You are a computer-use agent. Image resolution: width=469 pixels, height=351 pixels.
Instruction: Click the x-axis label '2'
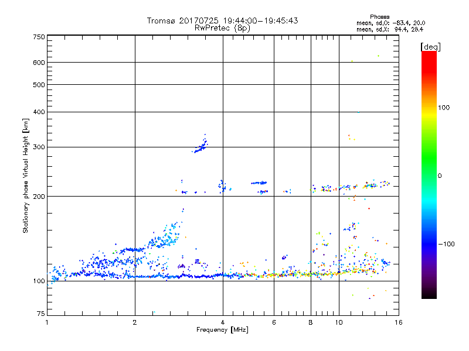(x=135, y=322)
